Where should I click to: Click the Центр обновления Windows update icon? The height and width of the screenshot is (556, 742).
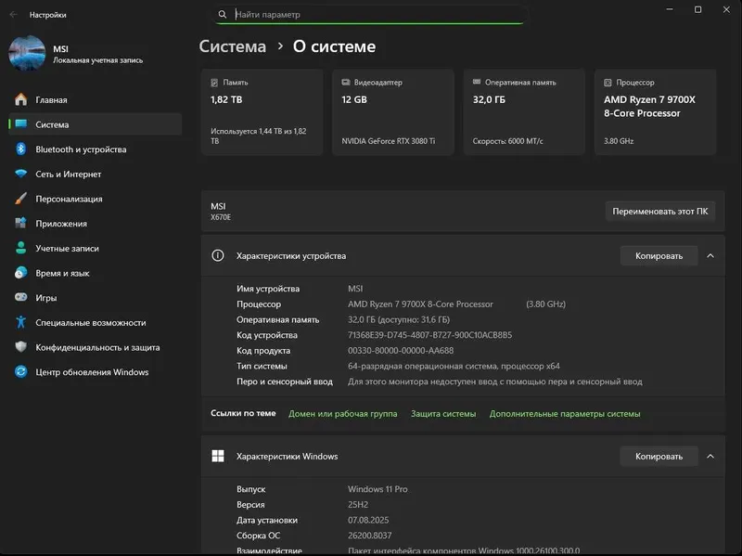[20, 372]
